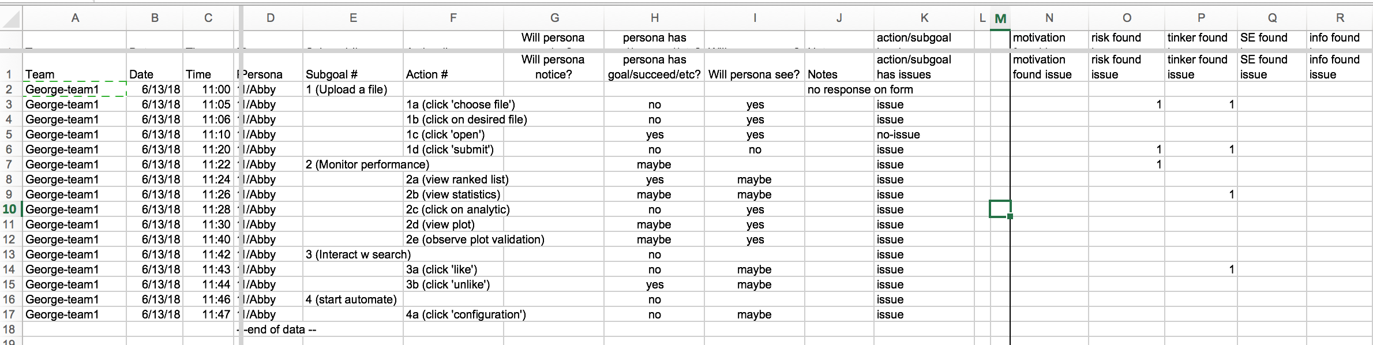
Task: Click the active cell M10
Action: coord(1000,209)
